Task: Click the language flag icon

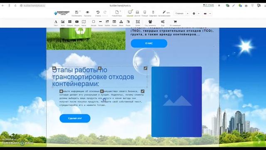Action: point(205,14)
